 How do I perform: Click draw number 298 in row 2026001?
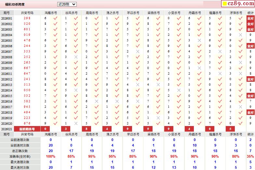pos(27,18)
